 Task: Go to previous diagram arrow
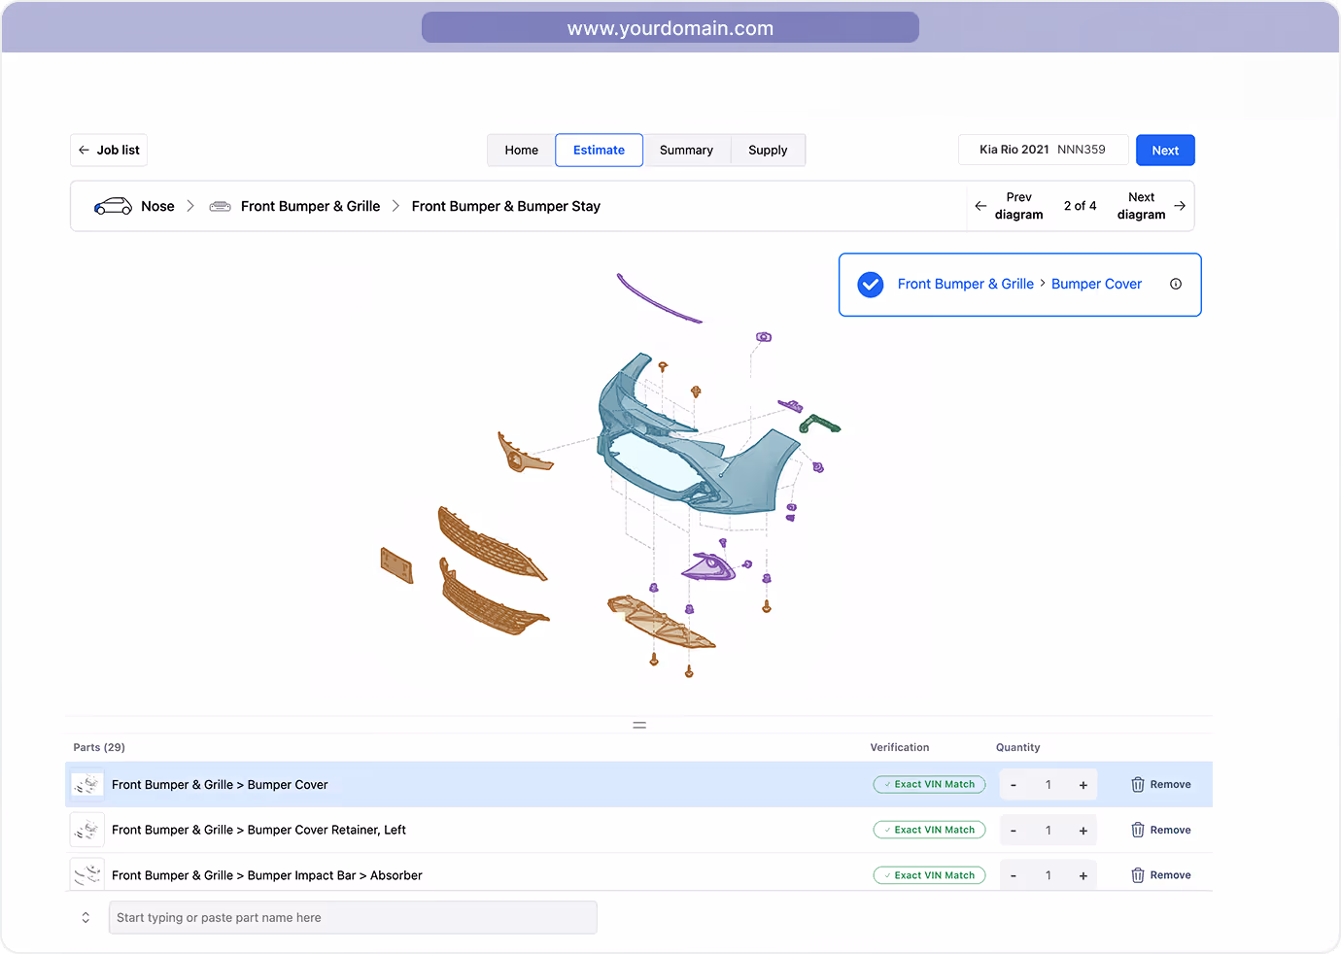pos(980,206)
